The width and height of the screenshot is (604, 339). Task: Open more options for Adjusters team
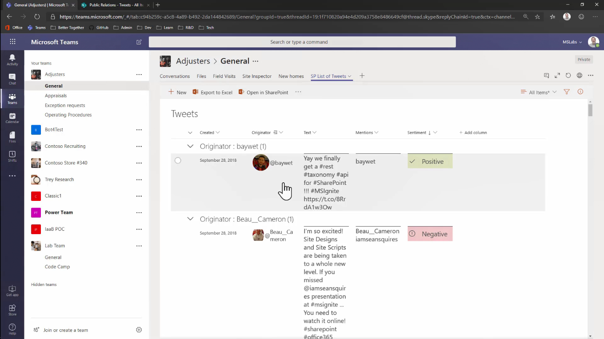(139, 75)
